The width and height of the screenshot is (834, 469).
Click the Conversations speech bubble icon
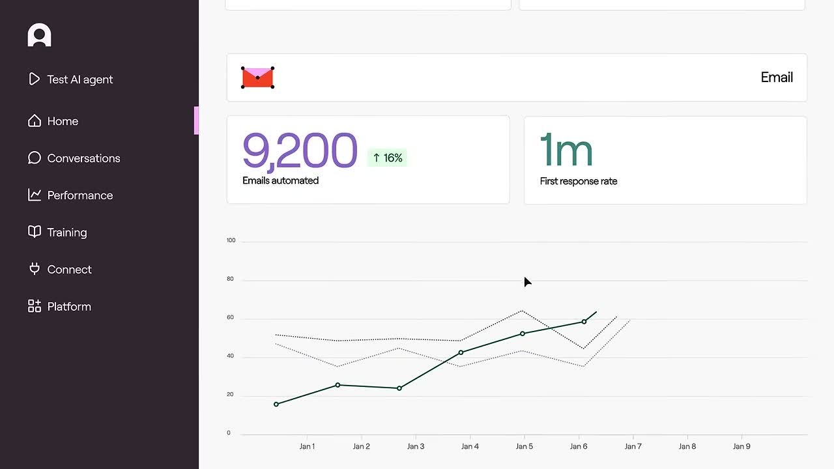tap(35, 158)
